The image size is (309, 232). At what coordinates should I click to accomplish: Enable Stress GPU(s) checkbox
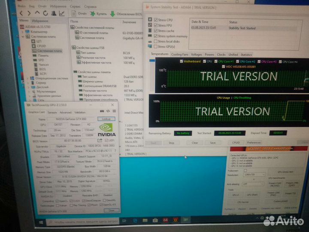pyautogui.click(x=155, y=46)
